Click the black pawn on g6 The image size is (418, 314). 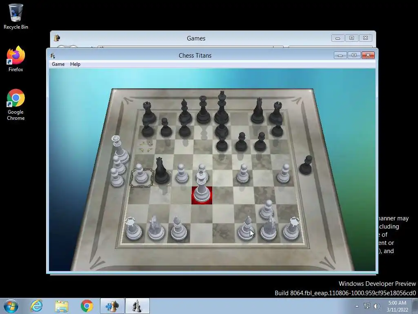tap(260, 142)
